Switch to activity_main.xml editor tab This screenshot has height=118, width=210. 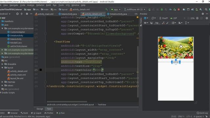tap(46, 14)
